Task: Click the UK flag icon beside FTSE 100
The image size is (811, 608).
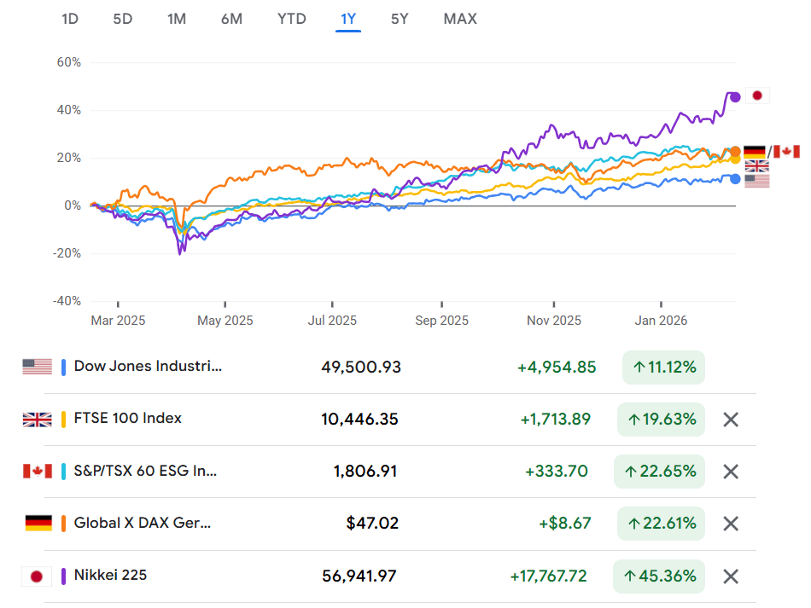Action: pos(38,420)
